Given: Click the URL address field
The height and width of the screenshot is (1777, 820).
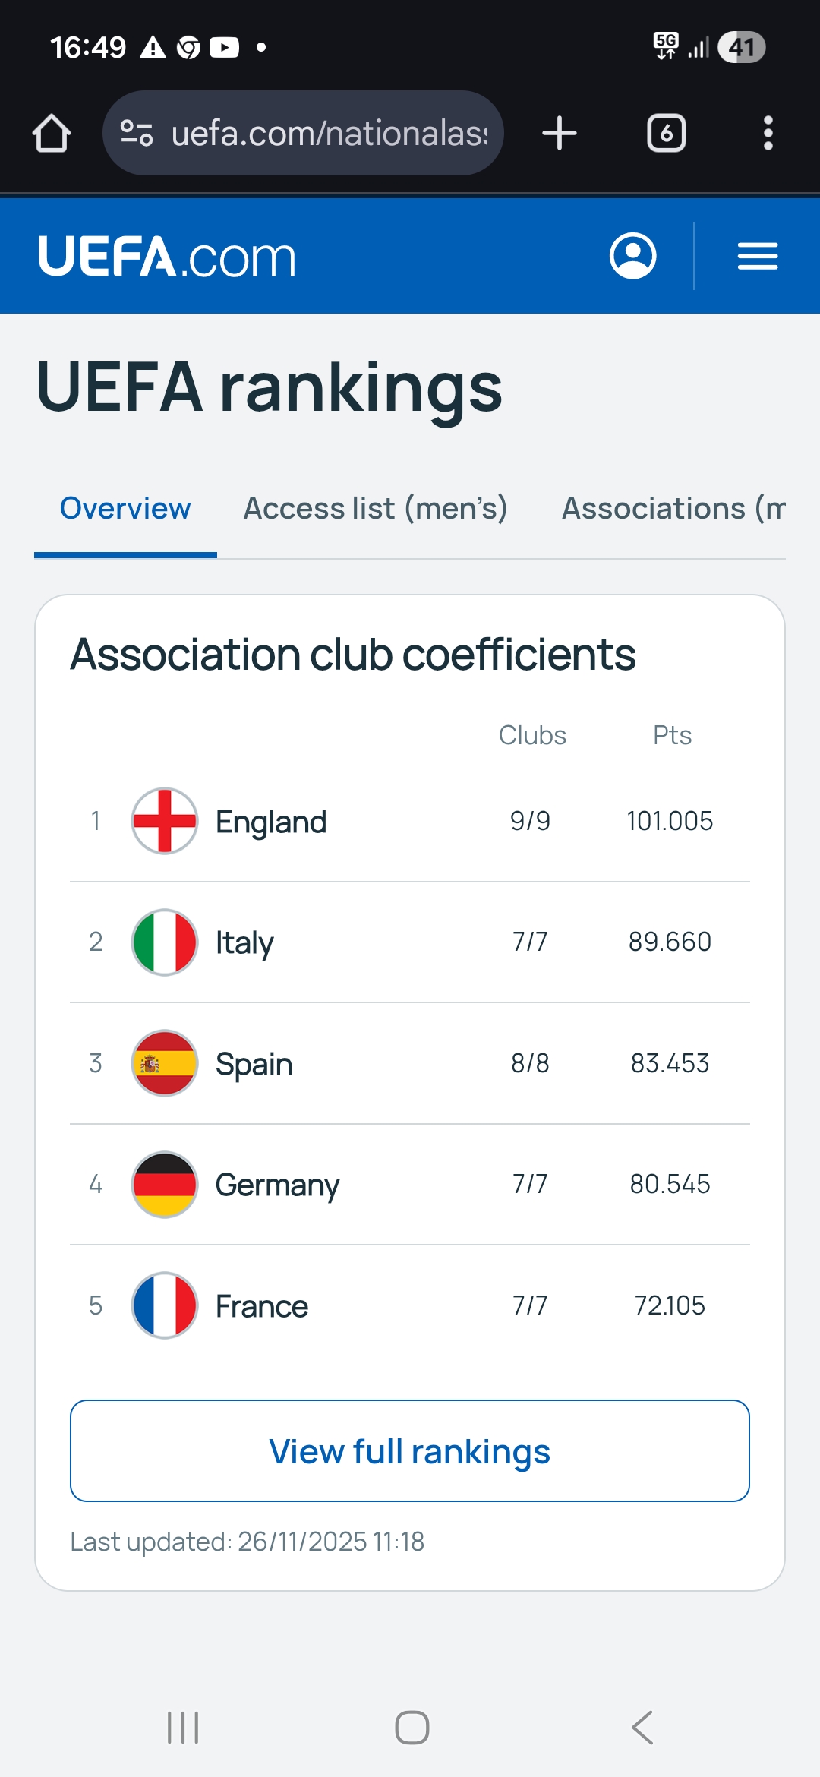Looking at the screenshot, I should click(329, 134).
